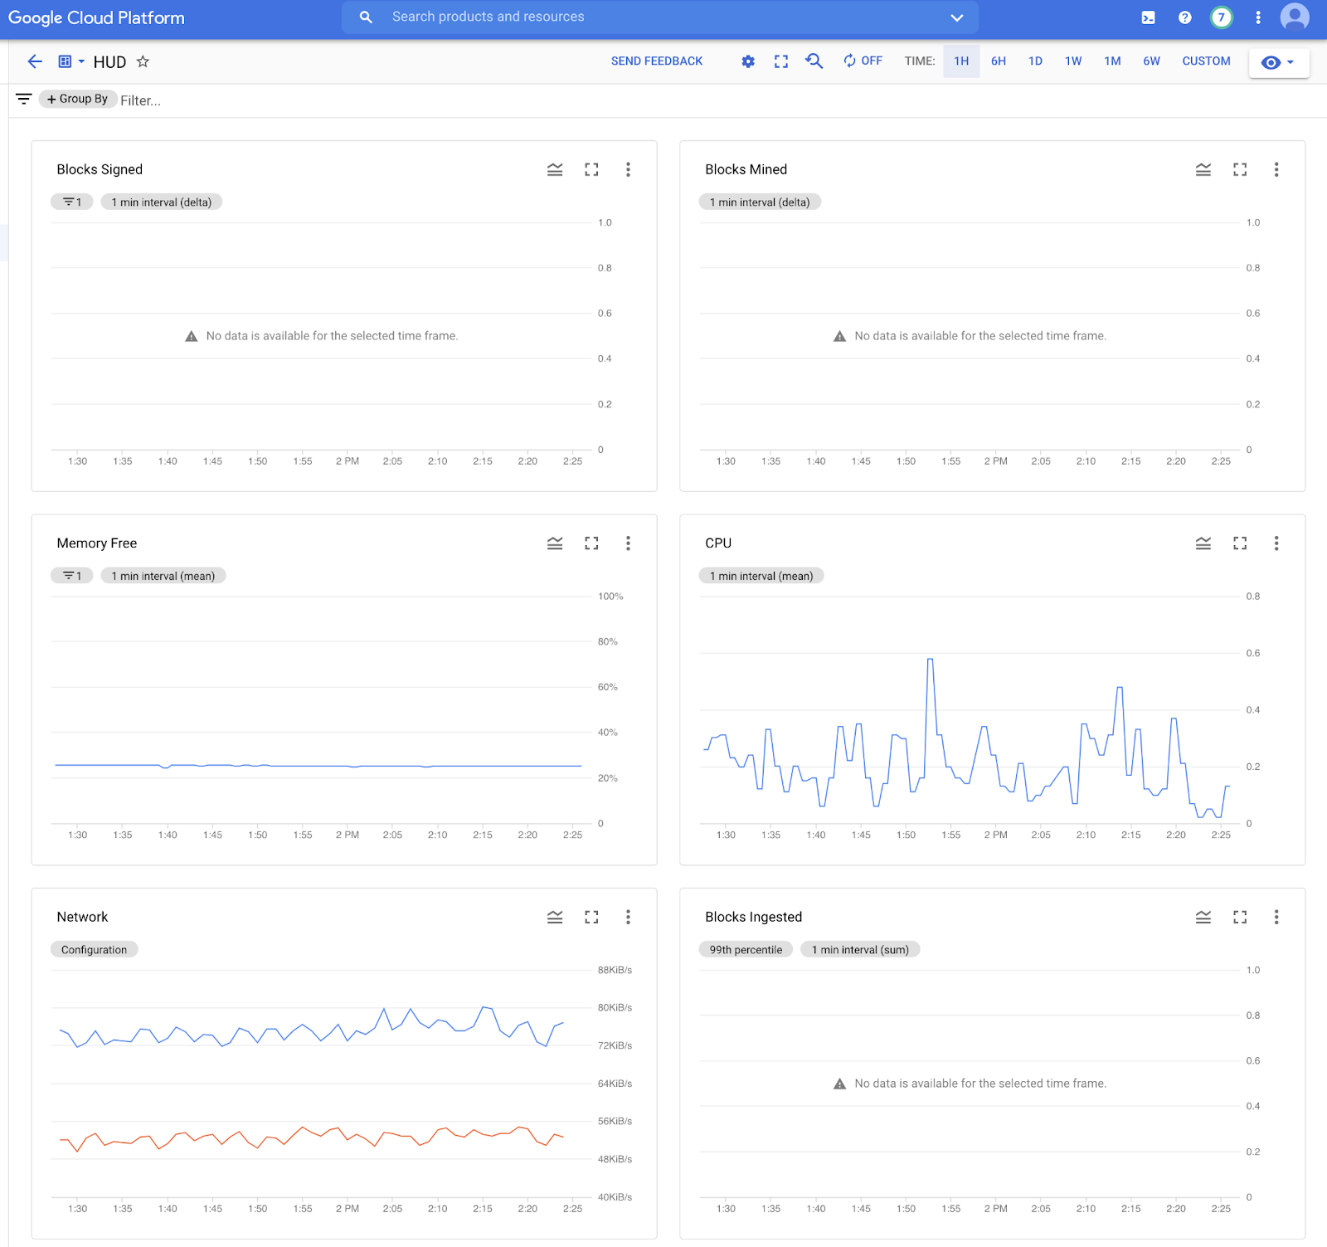Open Cloud Shell terminal icon
This screenshot has height=1247, width=1327.
pyautogui.click(x=1148, y=17)
